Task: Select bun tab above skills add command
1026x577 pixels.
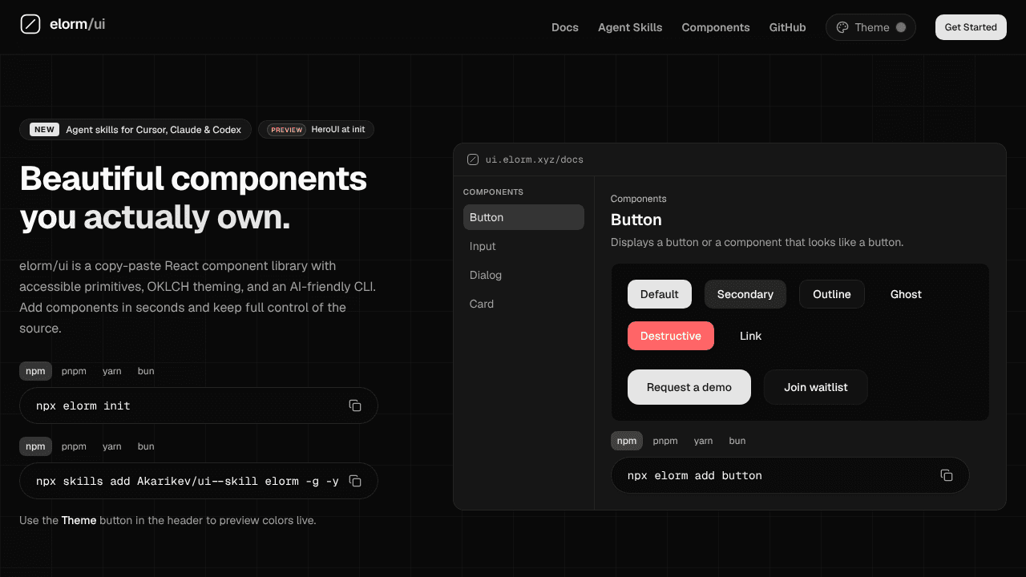Action: [146, 446]
